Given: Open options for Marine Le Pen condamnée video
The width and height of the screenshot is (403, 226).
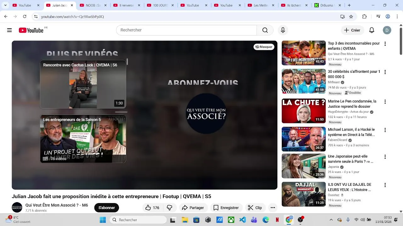Looking at the screenshot, I should [385, 102].
